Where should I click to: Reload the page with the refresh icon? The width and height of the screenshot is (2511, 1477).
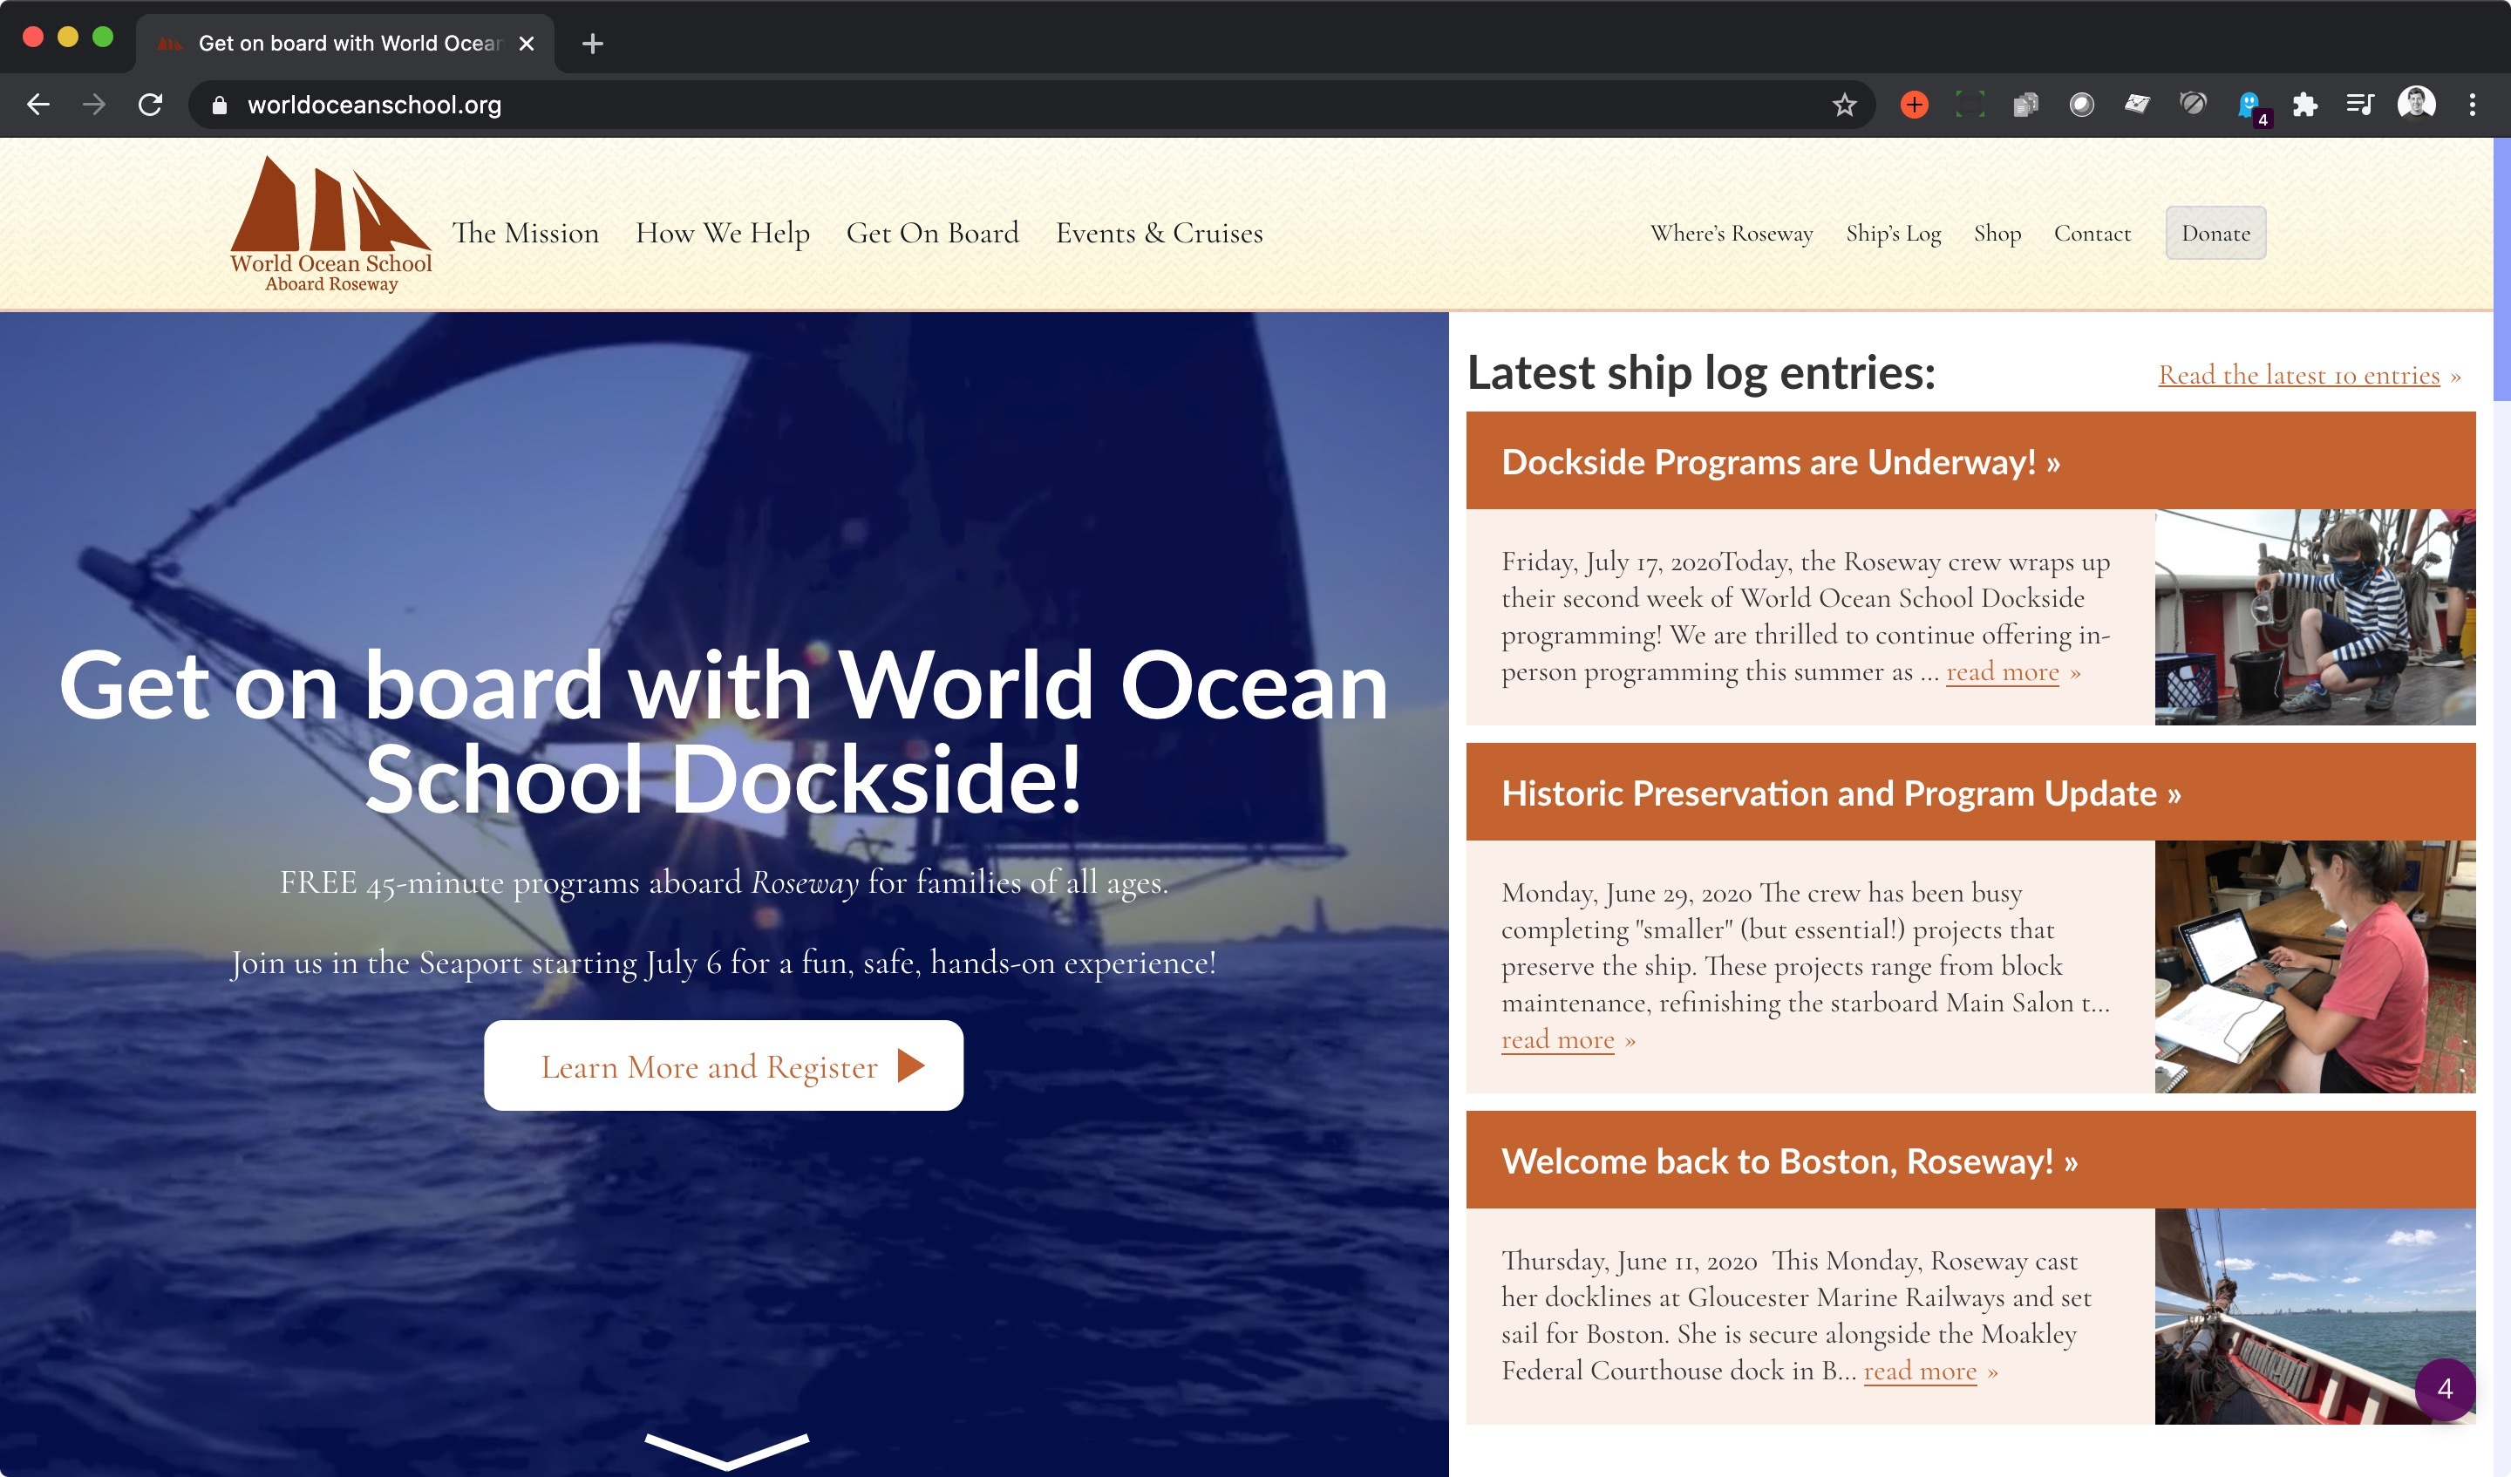pos(151,105)
